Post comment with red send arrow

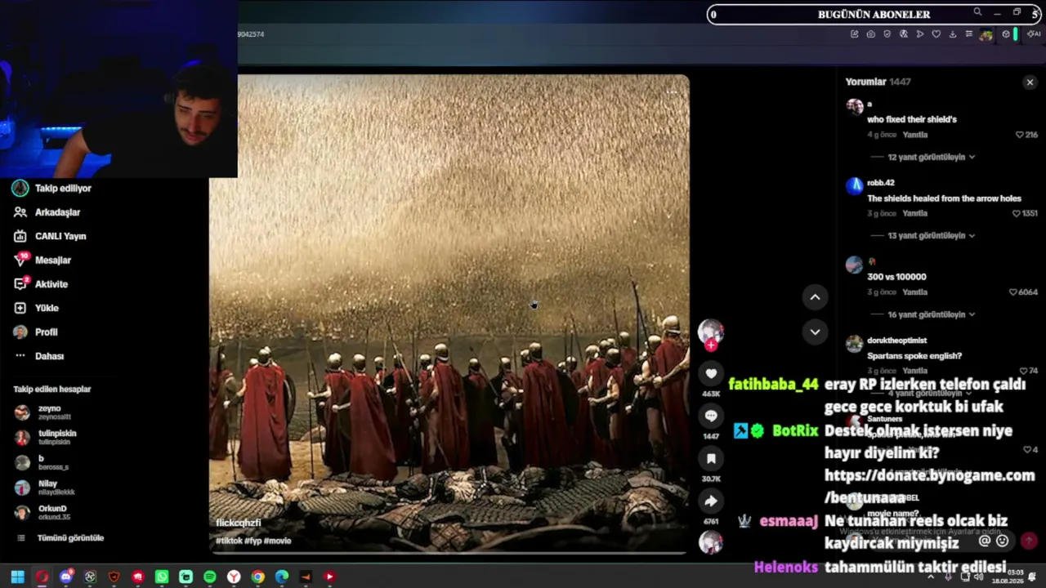(1029, 541)
